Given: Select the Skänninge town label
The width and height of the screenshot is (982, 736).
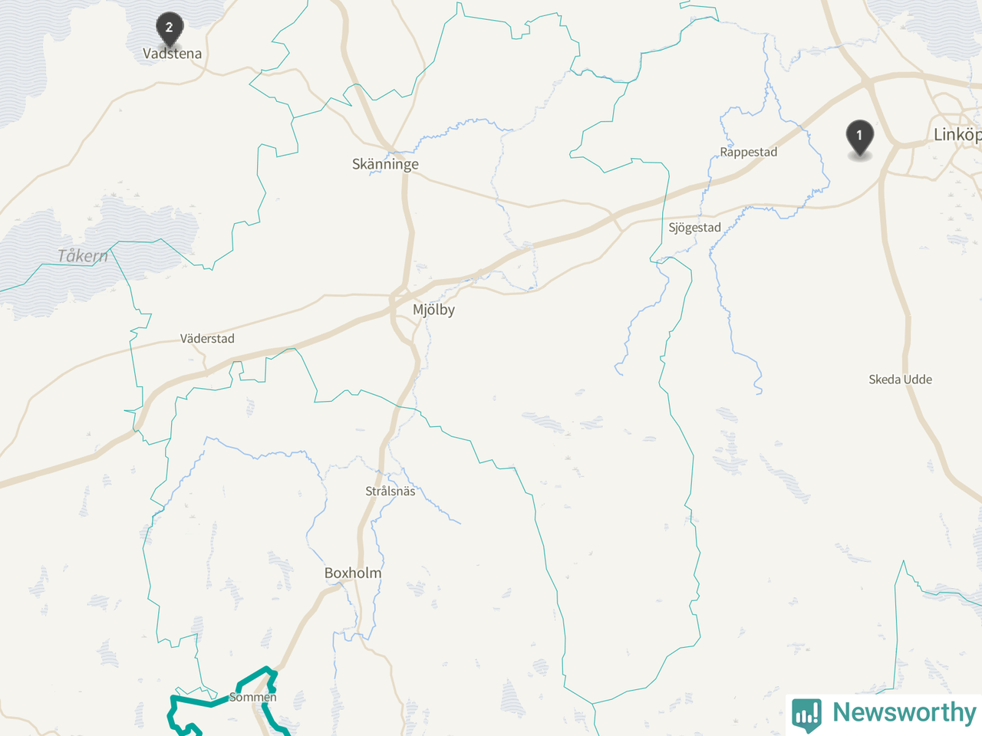Looking at the screenshot, I should (x=385, y=164).
